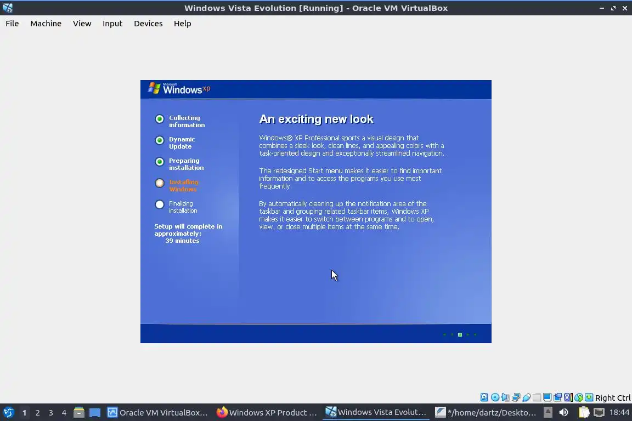Open the Help menu
This screenshot has height=421, width=632.
click(182, 24)
